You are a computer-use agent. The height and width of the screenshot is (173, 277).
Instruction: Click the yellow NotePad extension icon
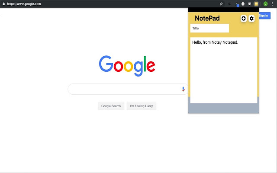click(256, 4)
